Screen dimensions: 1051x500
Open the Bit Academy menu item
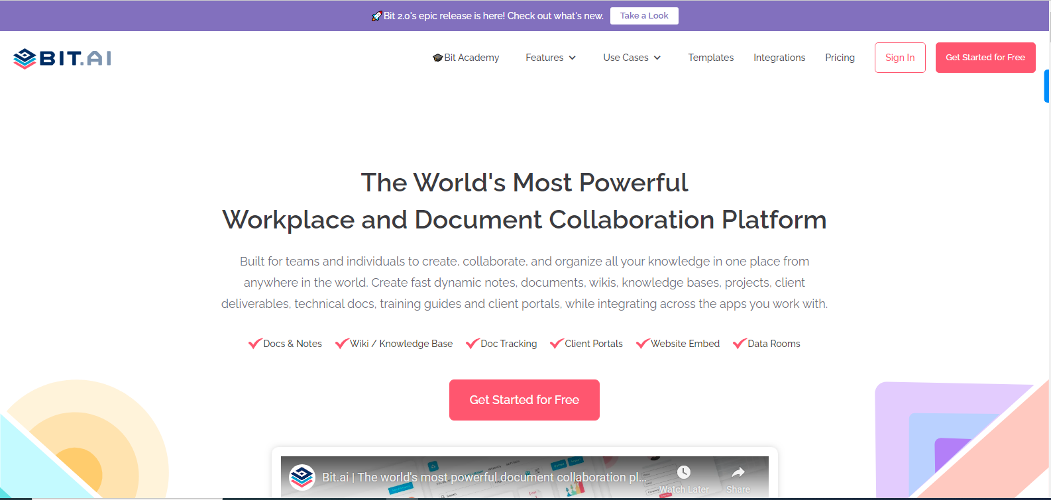click(x=466, y=58)
